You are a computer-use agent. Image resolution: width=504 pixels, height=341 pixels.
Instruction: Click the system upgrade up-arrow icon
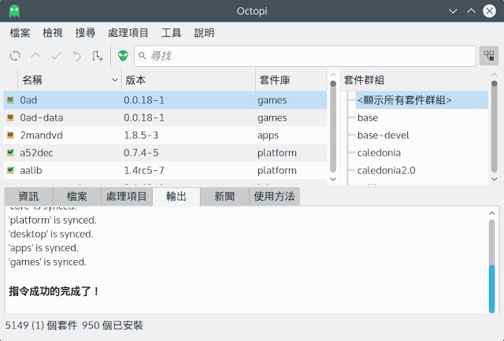35,56
